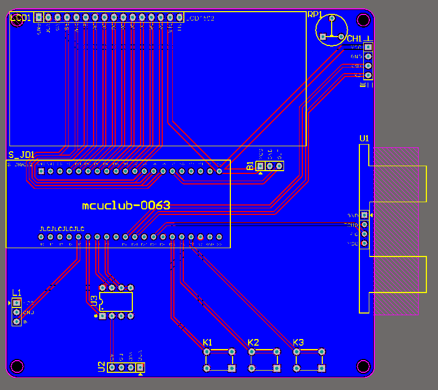The height and width of the screenshot is (390, 438).
Task: Select the L1 designator label
Action: pos(17,293)
